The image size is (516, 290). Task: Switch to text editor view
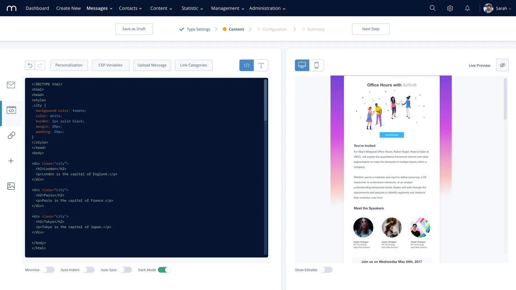[x=261, y=65]
